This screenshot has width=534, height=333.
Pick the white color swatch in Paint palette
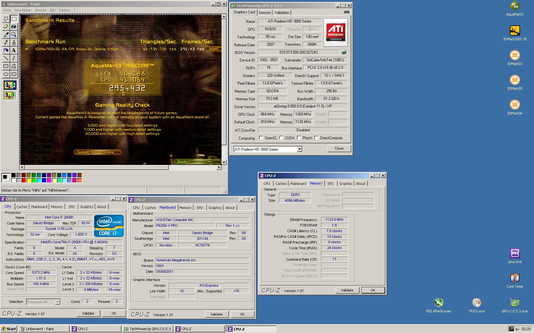click(13, 180)
